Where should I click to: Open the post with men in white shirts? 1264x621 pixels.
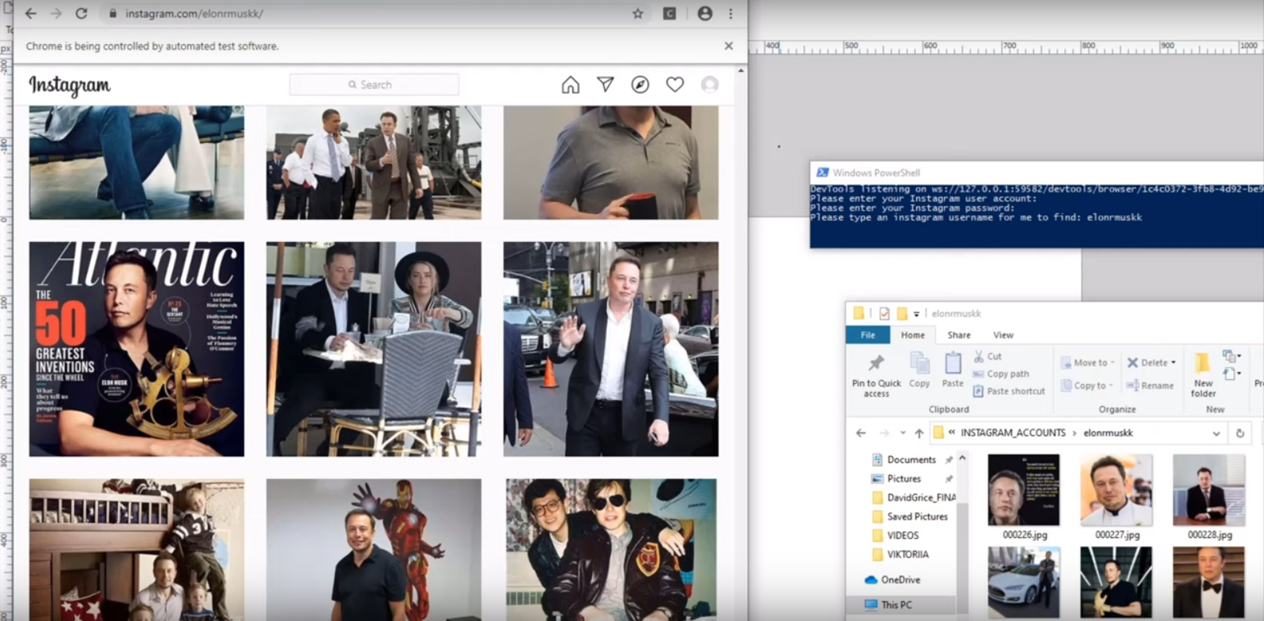(x=374, y=163)
